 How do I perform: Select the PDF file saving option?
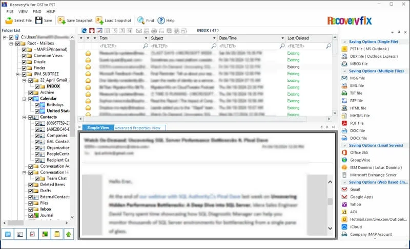click(x=357, y=123)
